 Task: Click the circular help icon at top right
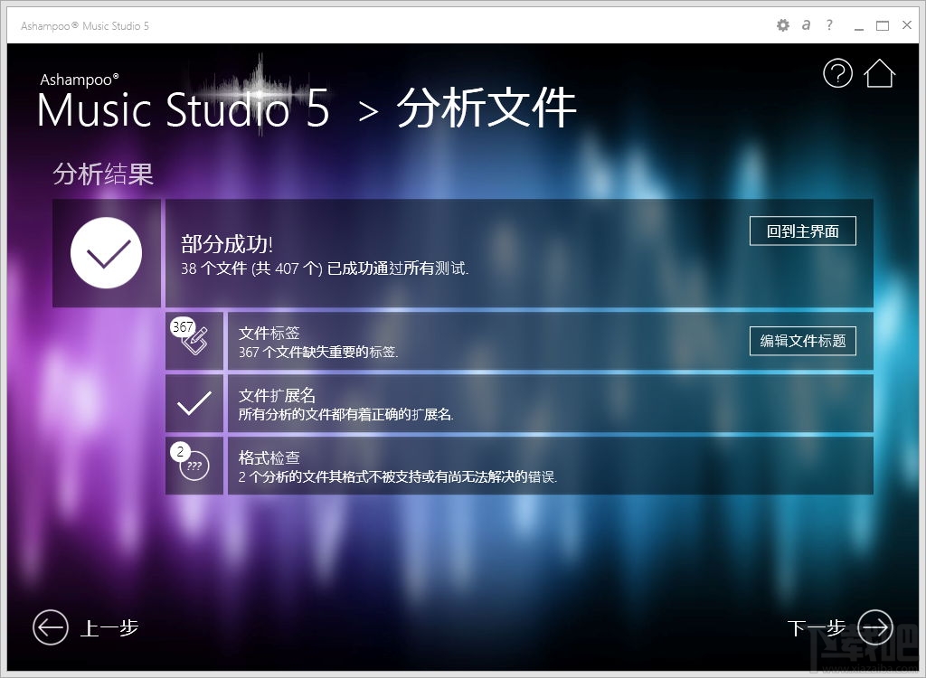tap(837, 73)
